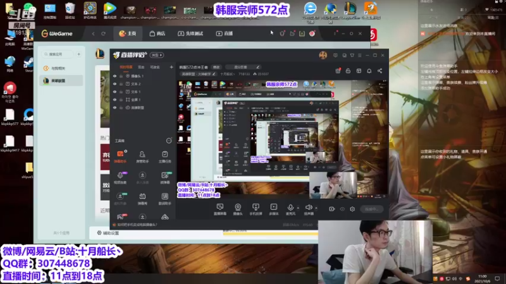Click 修改 next to the stream title

click(216, 67)
